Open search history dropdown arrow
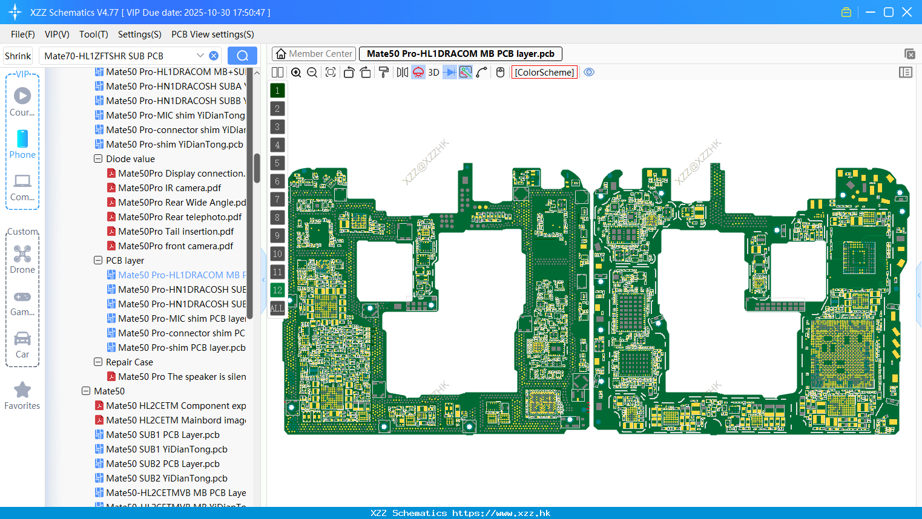The image size is (922, 519). (200, 56)
